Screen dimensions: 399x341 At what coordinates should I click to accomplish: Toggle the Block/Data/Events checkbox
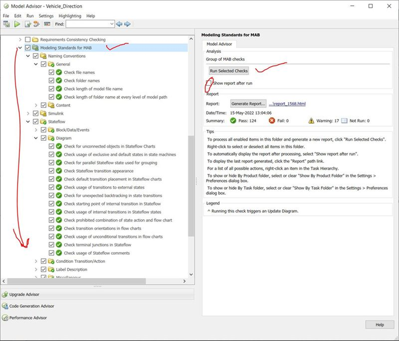click(43, 130)
